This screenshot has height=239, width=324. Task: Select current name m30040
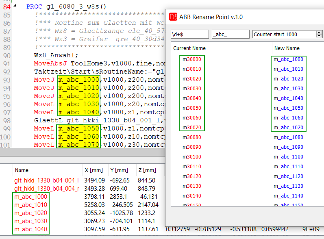click(x=192, y=98)
